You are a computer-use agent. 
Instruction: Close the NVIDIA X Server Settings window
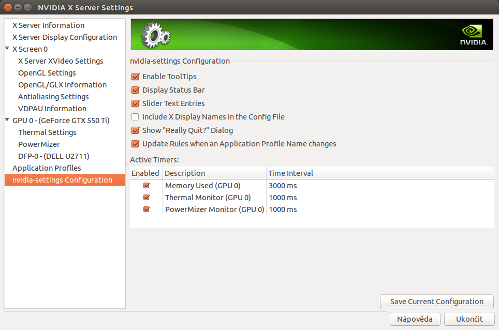pyautogui.click(x=8, y=7)
